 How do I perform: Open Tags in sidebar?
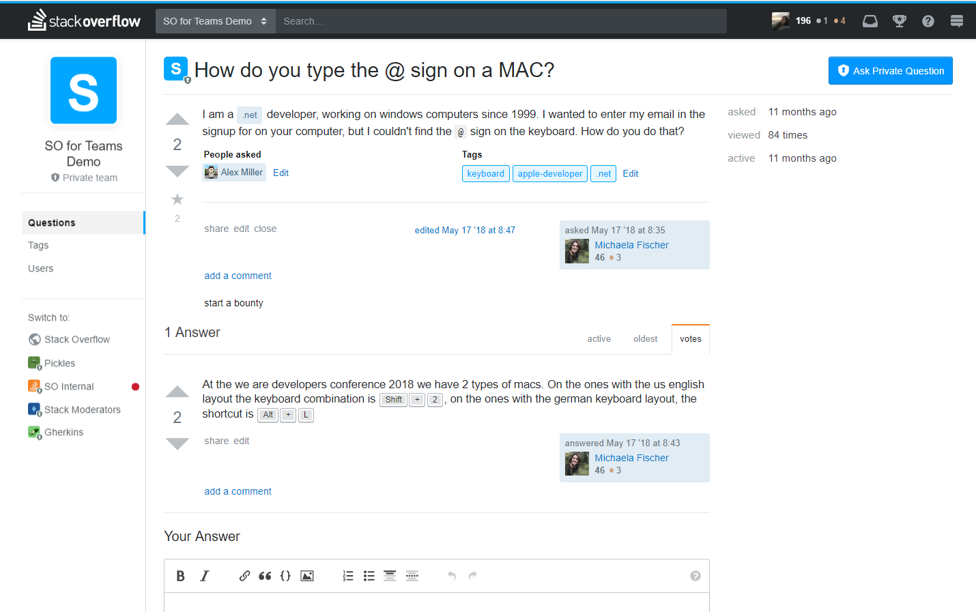[38, 246]
